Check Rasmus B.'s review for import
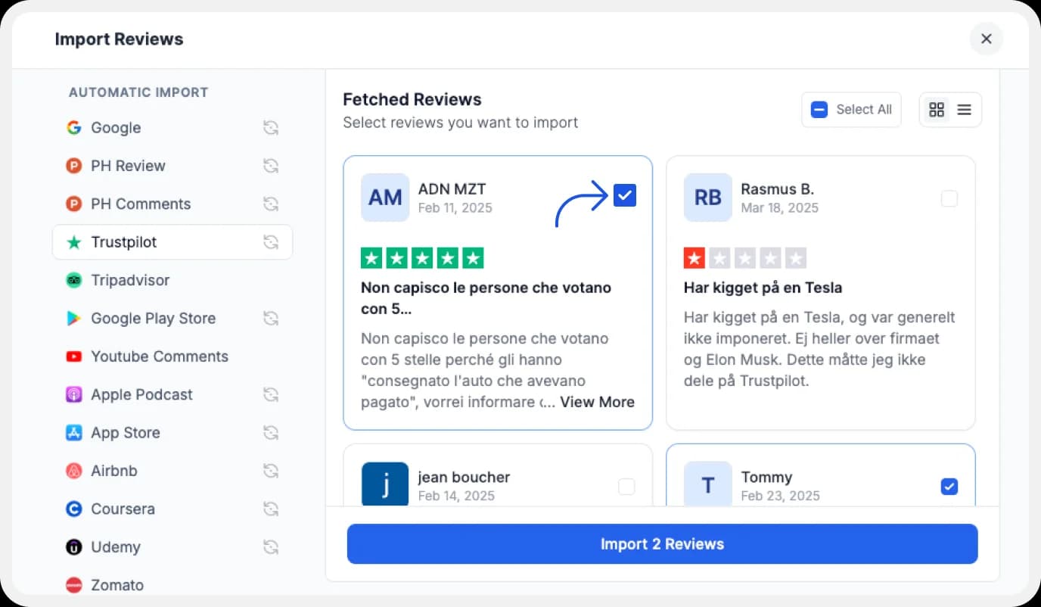Image resolution: width=1041 pixels, height=607 pixels. [x=949, y=198]
